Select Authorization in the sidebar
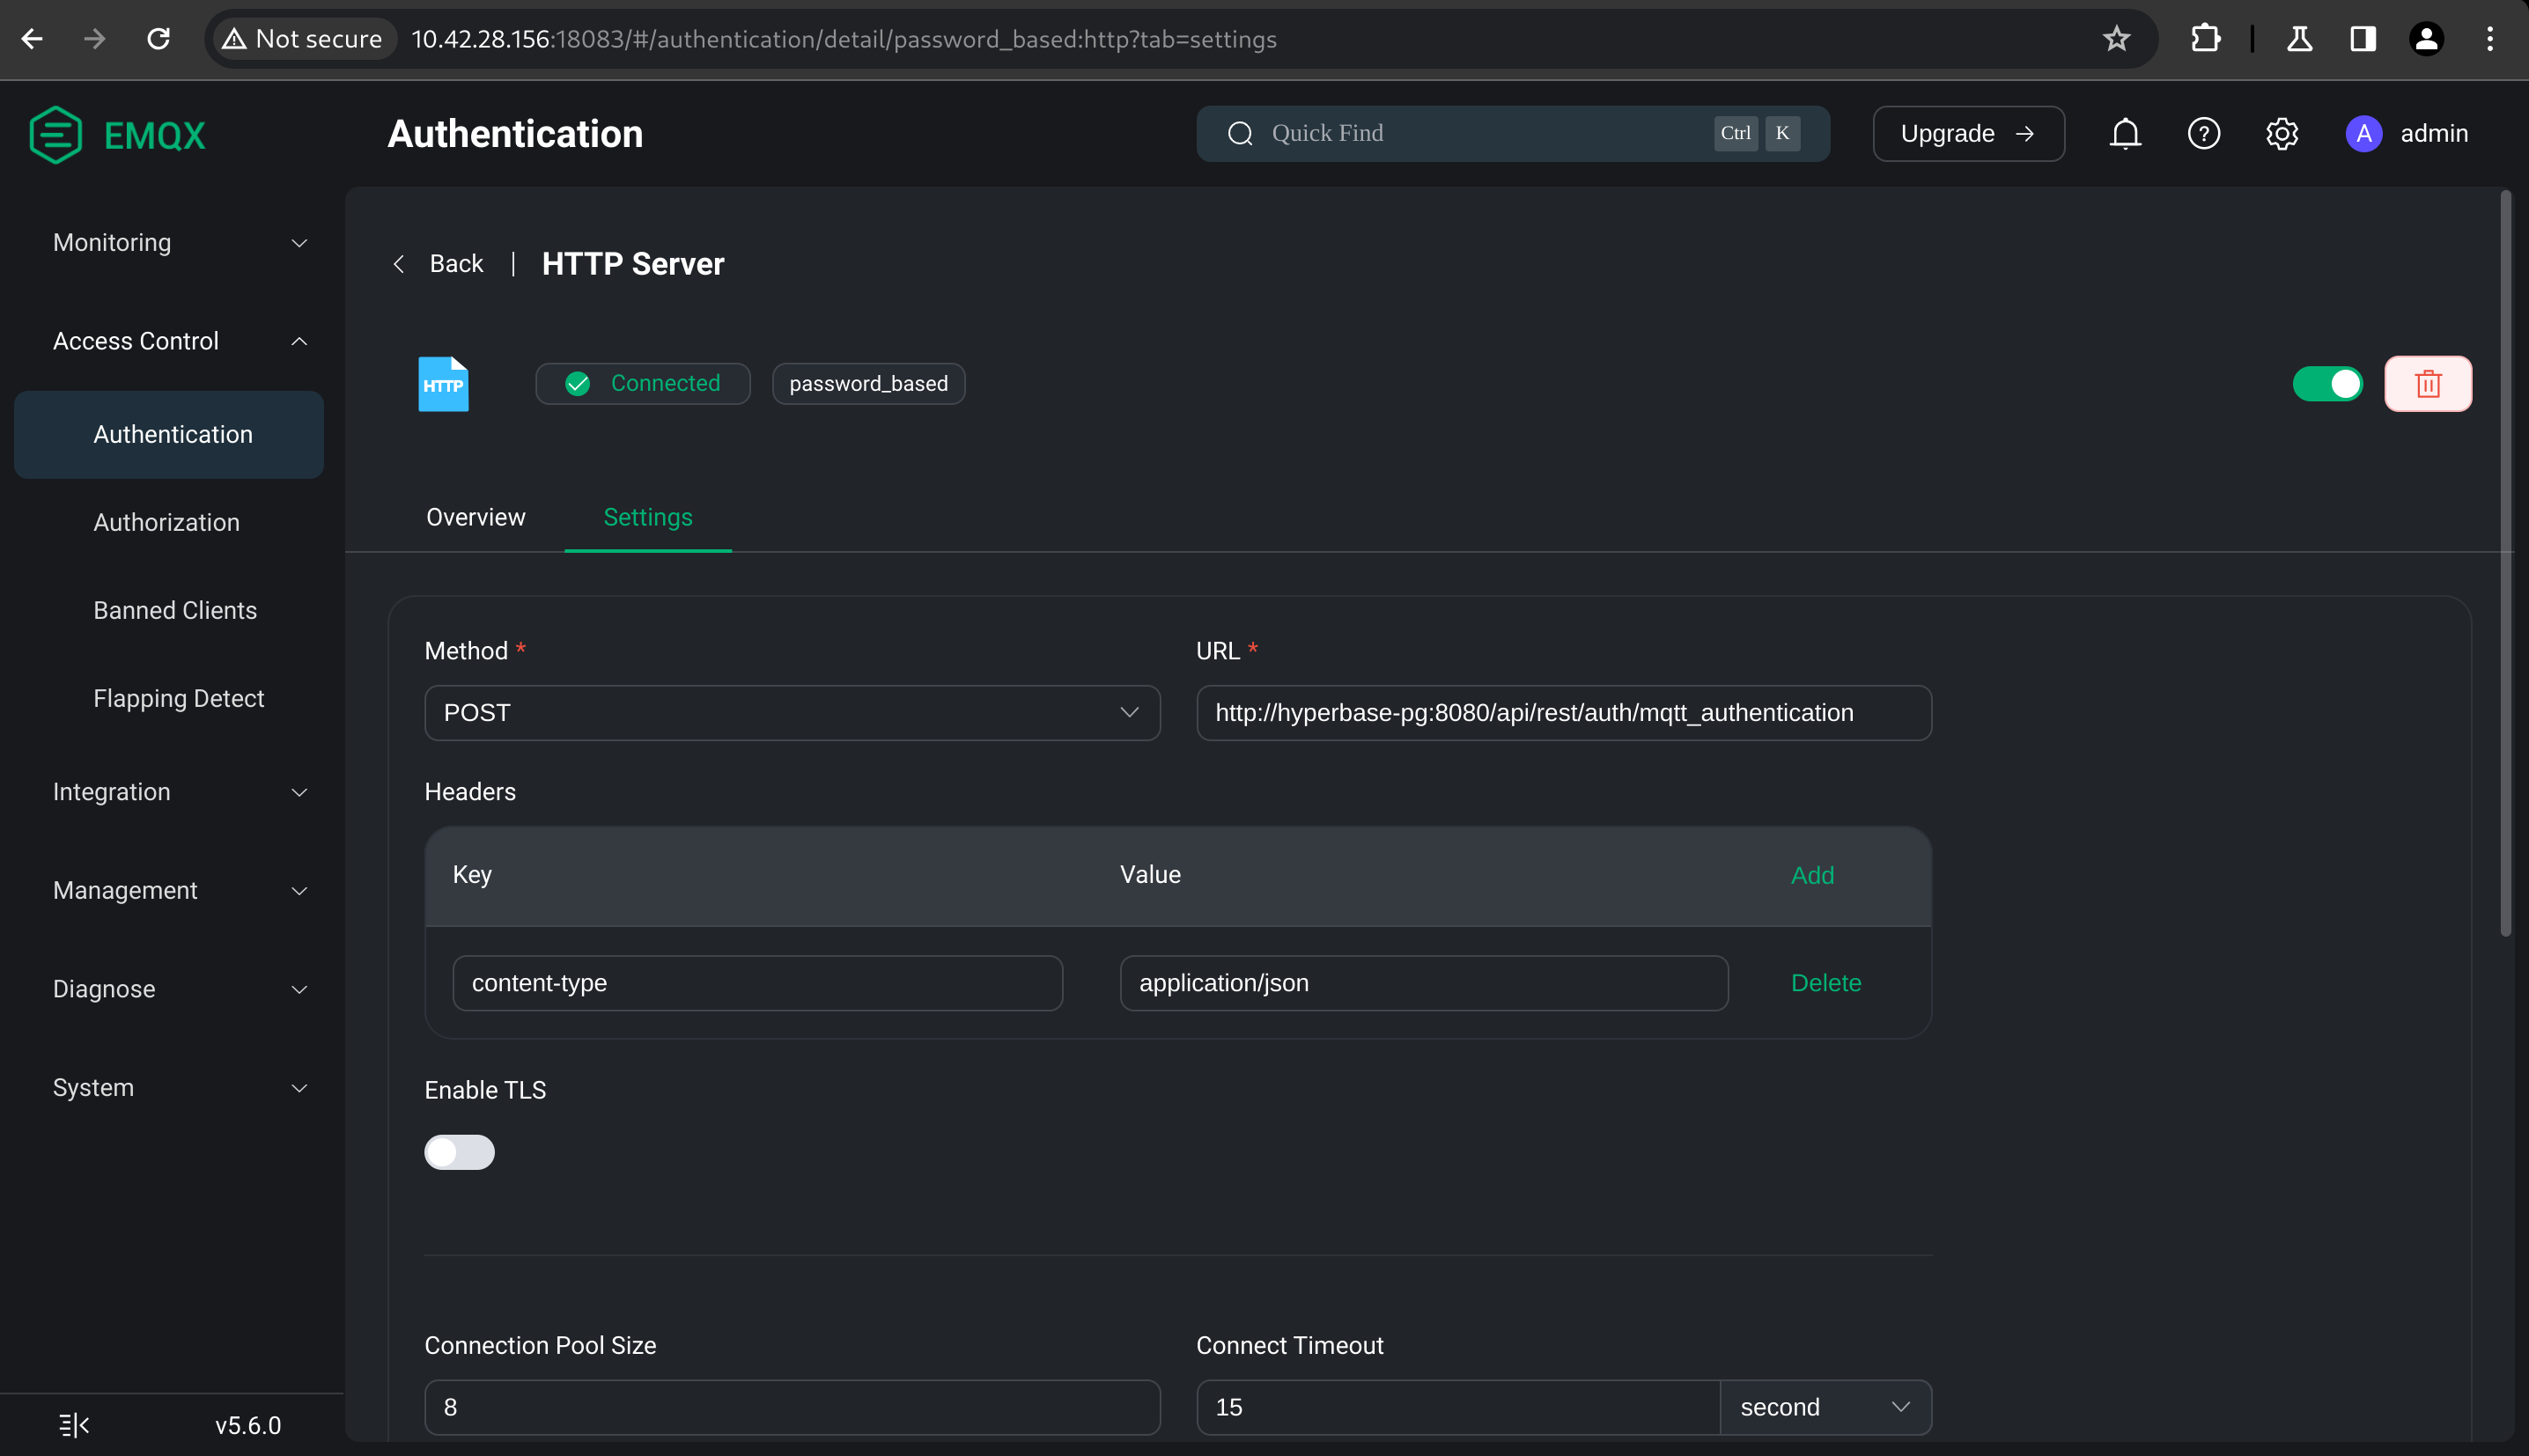The image size is (2529, 1456). coord(166,522)
